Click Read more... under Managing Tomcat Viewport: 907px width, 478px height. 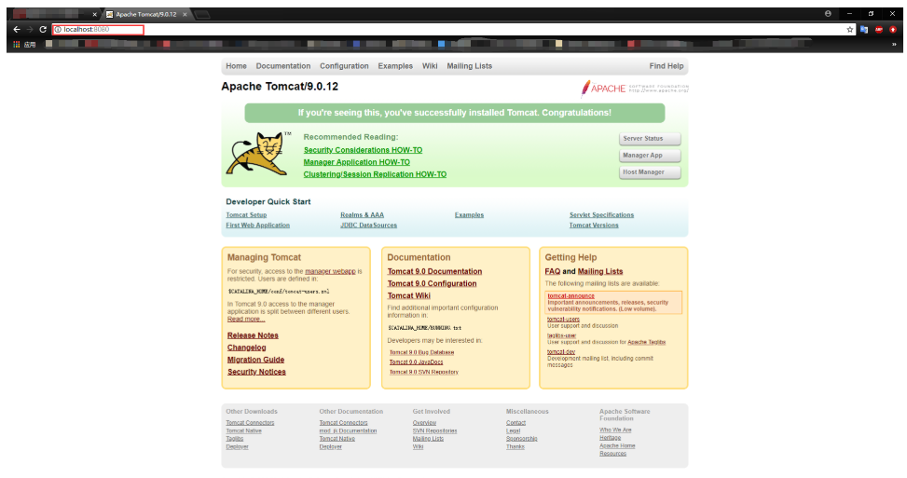246,319
